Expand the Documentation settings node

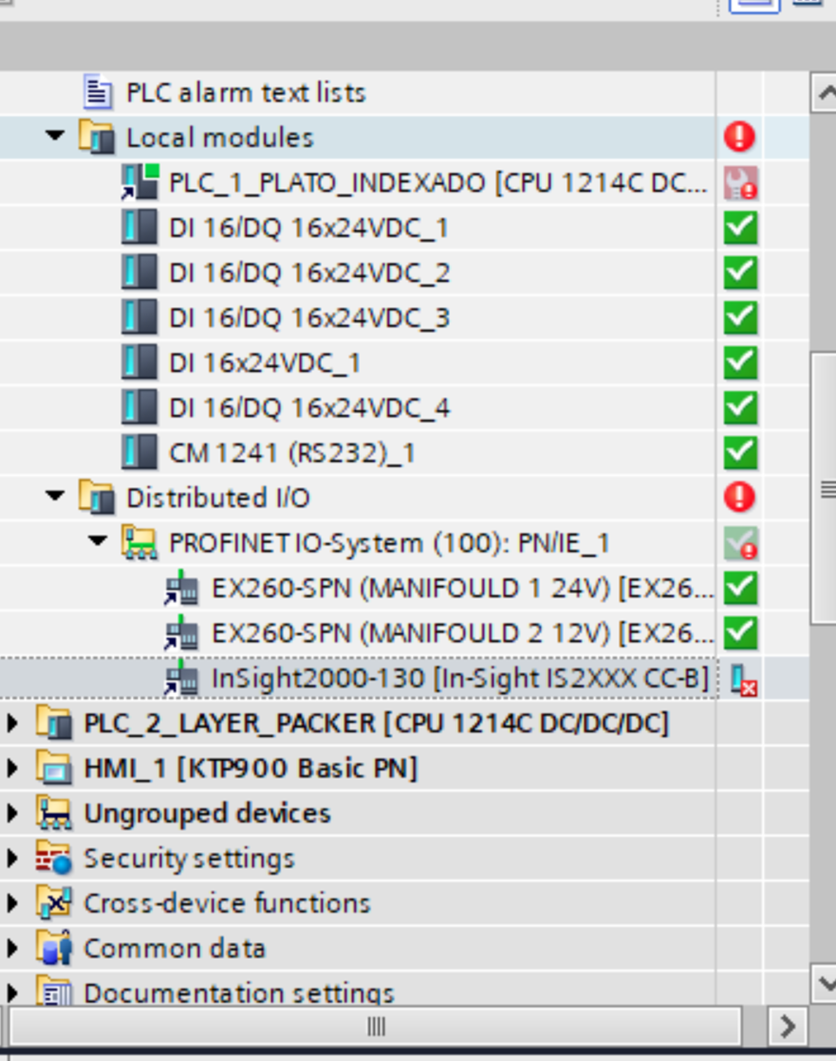pyautogui.click(x=12, y=992)
